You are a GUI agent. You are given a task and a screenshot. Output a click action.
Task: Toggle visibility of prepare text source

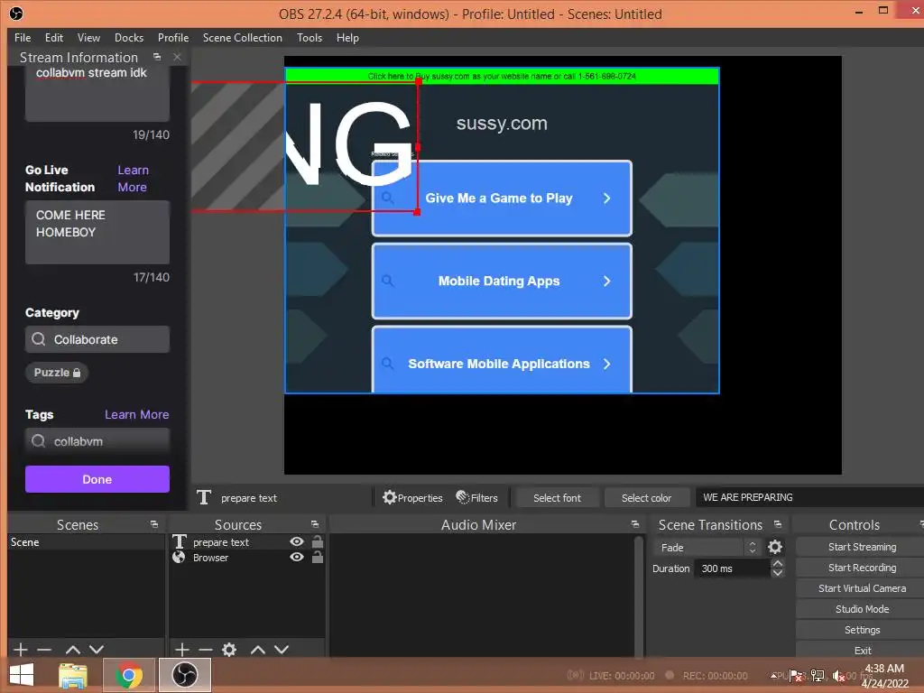point(297,541)
